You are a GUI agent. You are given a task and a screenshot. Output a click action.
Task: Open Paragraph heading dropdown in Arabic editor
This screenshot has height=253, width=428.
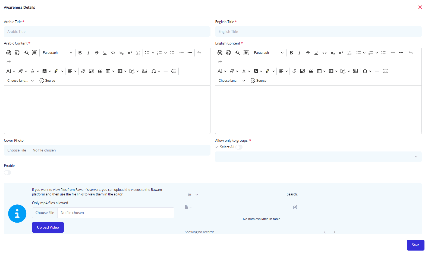(57, 53)
